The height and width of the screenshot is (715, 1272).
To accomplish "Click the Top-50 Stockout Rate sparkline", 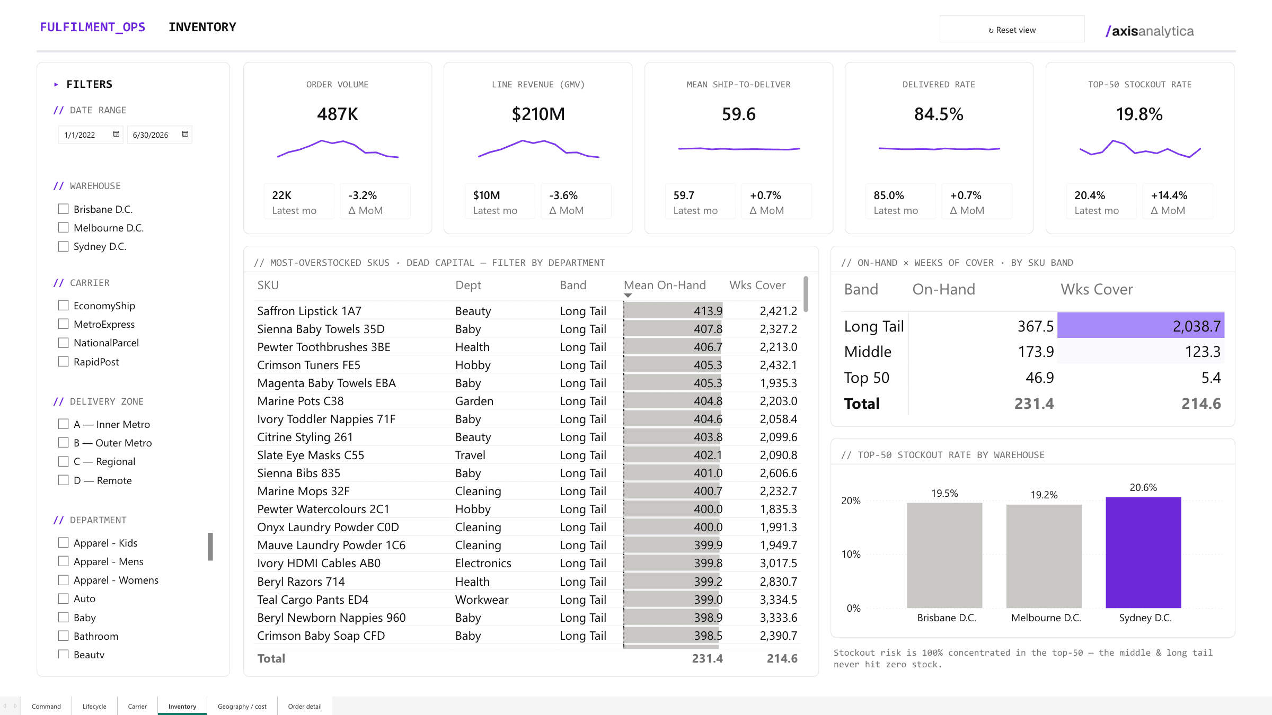I will (1139, 149).
